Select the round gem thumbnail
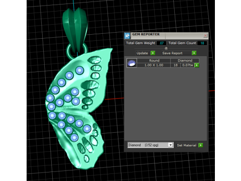241x181 pixels. 132,63
